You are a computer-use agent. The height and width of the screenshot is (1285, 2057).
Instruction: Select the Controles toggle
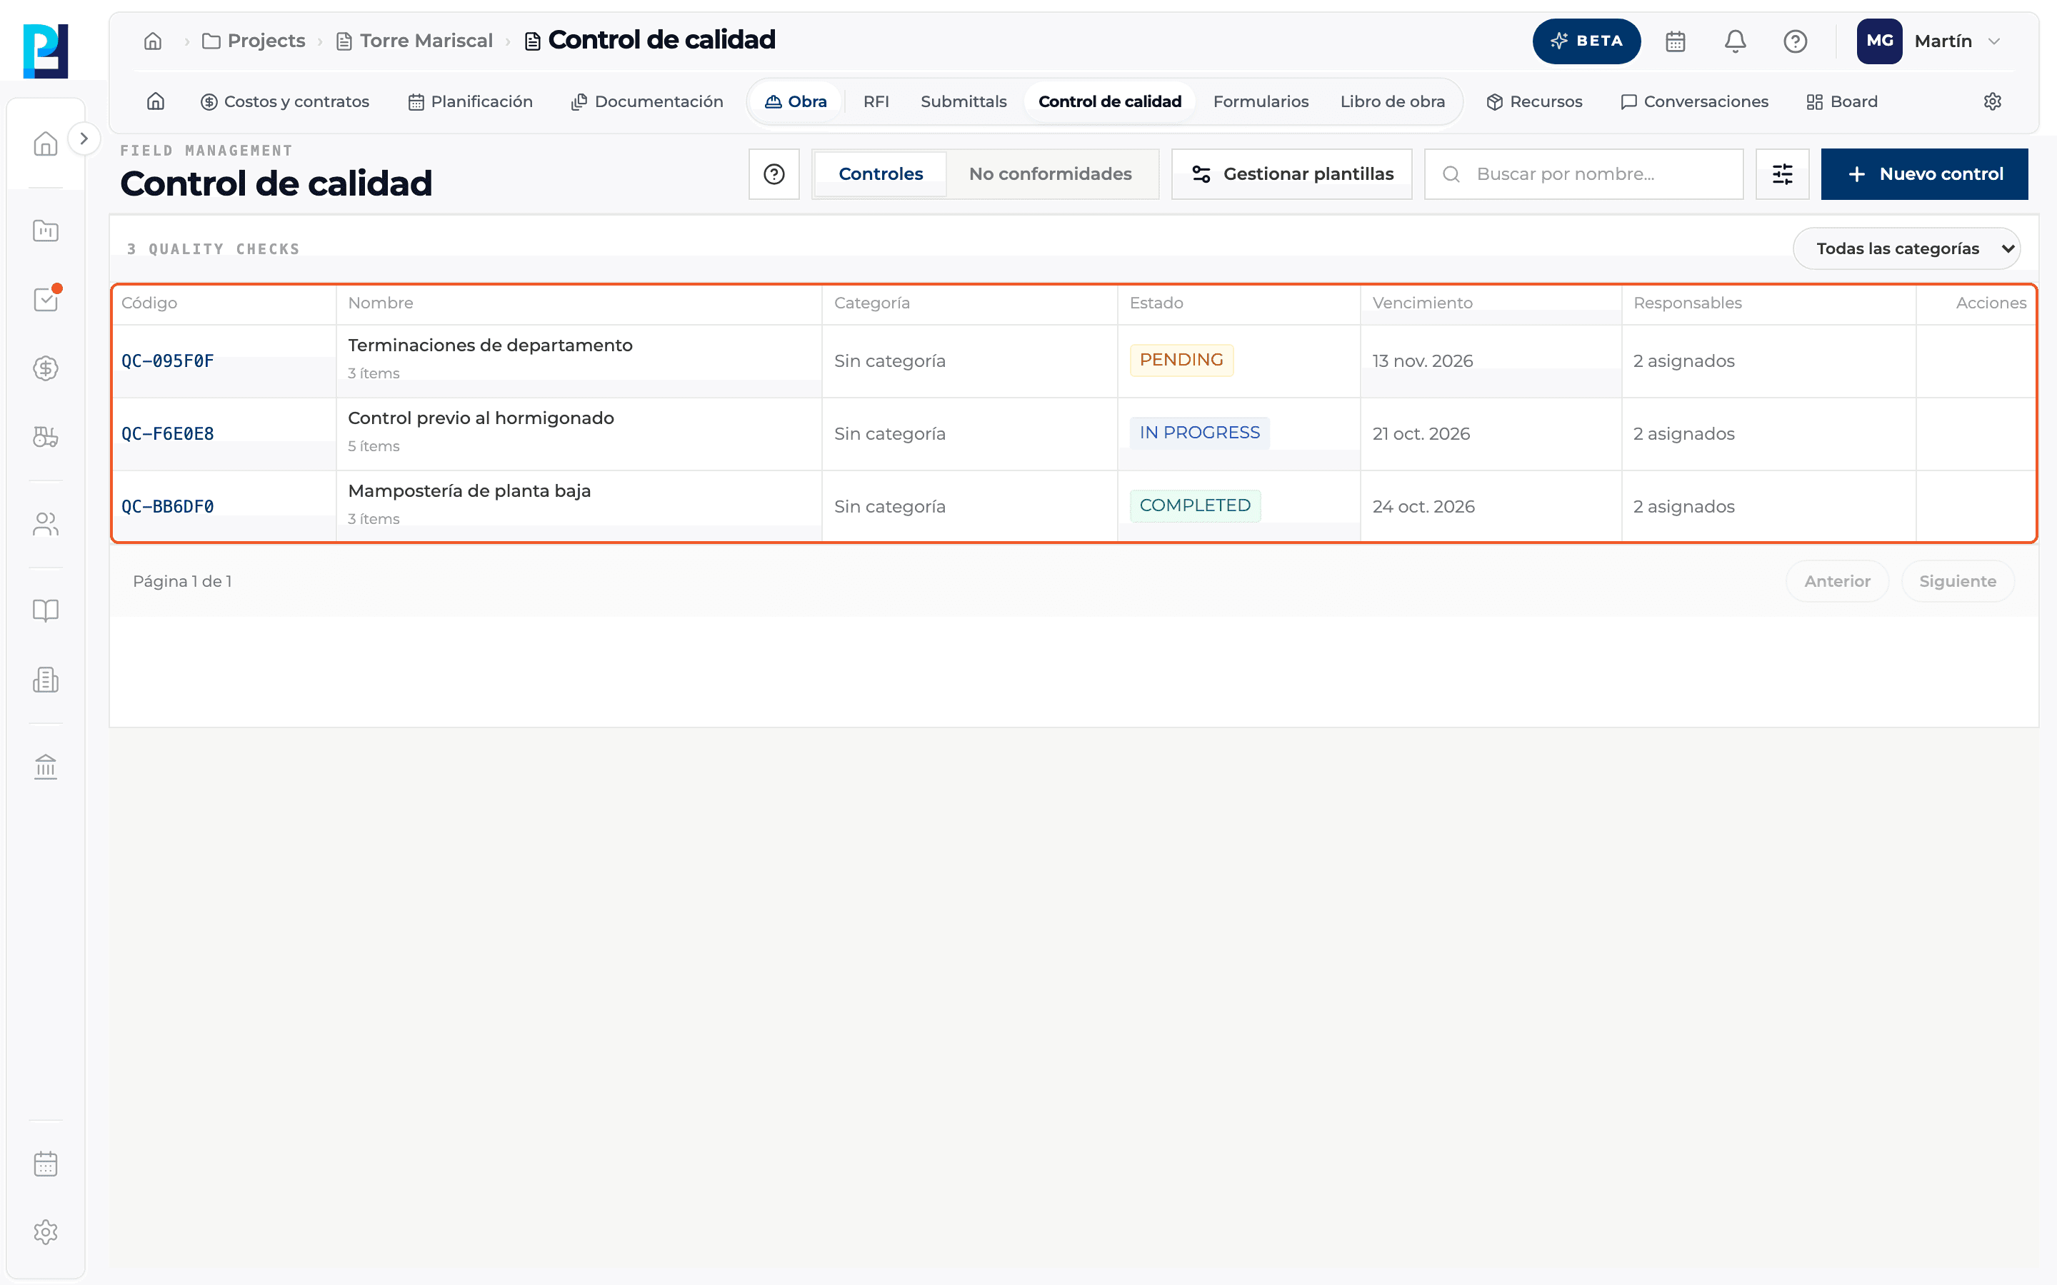[881, 174]
